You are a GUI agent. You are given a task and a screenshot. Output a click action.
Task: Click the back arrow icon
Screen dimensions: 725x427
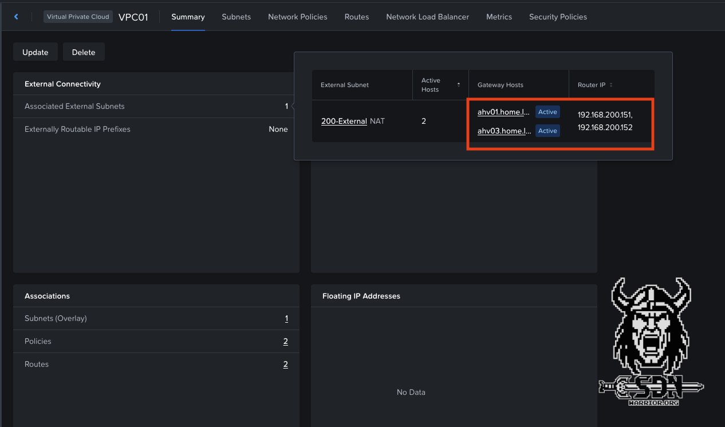coord(16,17)
